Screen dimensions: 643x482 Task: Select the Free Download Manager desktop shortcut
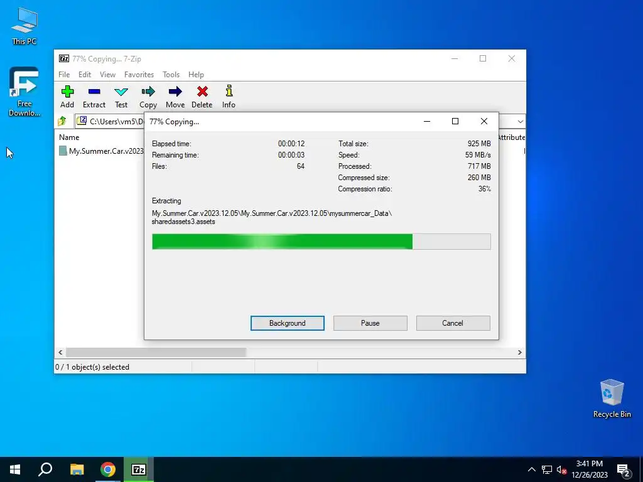[24, 92]
